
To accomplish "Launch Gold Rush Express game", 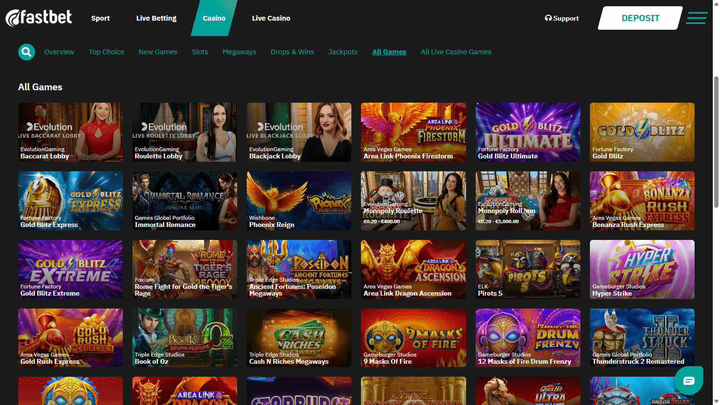I will [x=71, y=338].
